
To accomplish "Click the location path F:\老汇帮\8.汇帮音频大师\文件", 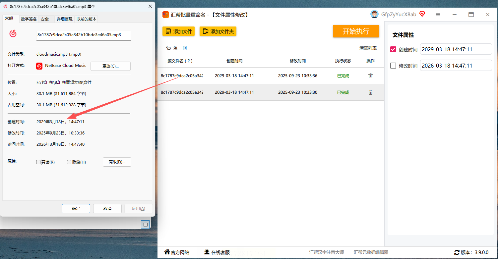I will click(64, 82).
